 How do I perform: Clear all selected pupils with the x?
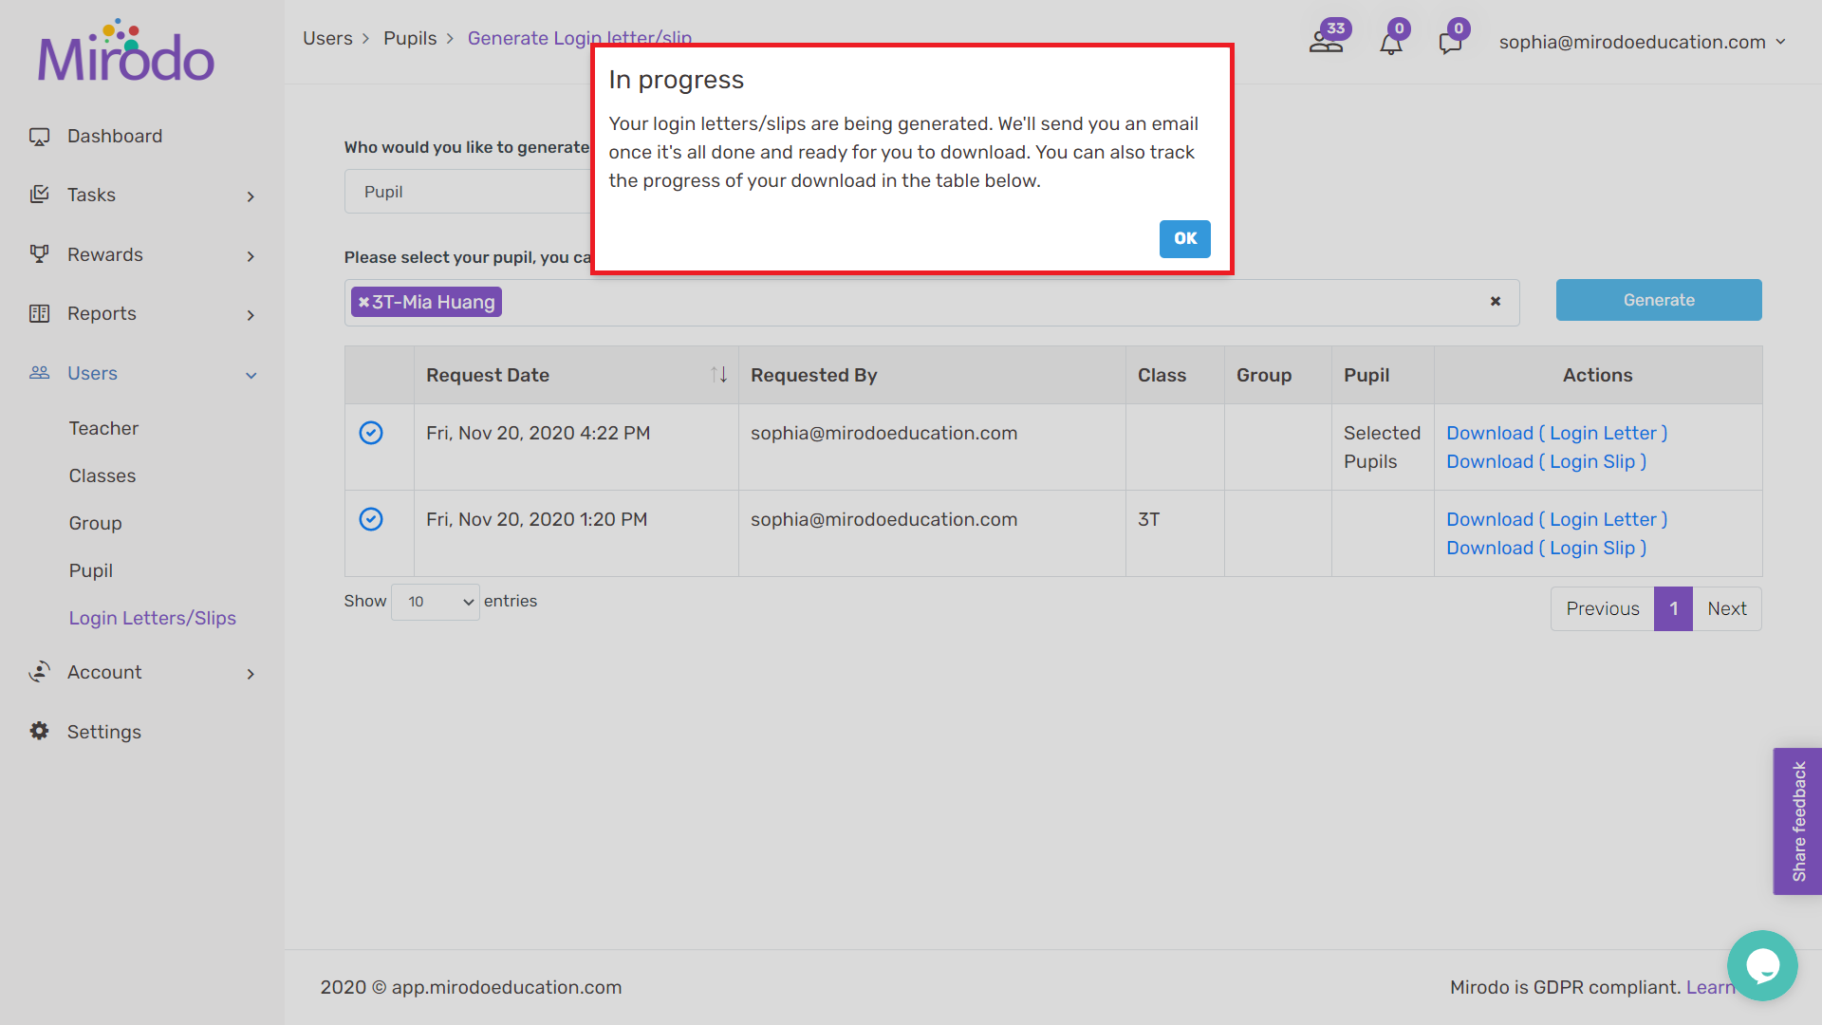[x=1496, y=302]
